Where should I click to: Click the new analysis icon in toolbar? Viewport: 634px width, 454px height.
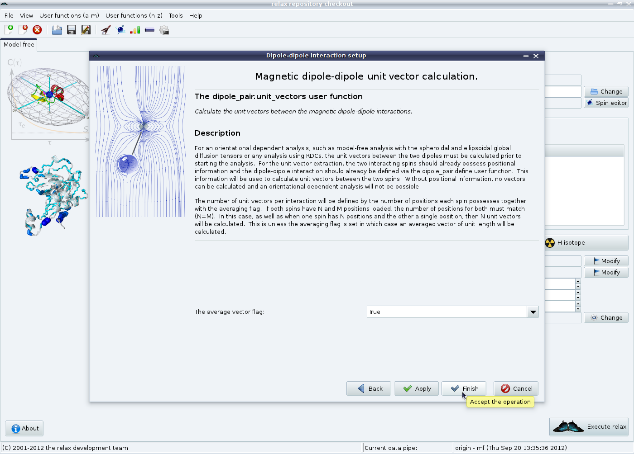click(9, 30)
